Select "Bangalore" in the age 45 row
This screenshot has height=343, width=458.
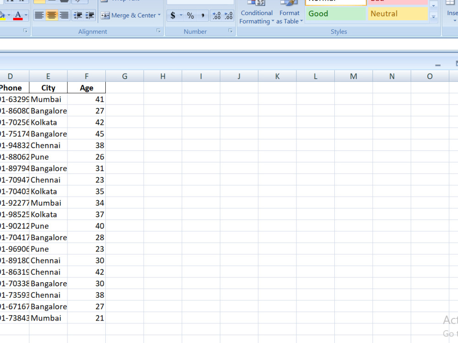48,134
